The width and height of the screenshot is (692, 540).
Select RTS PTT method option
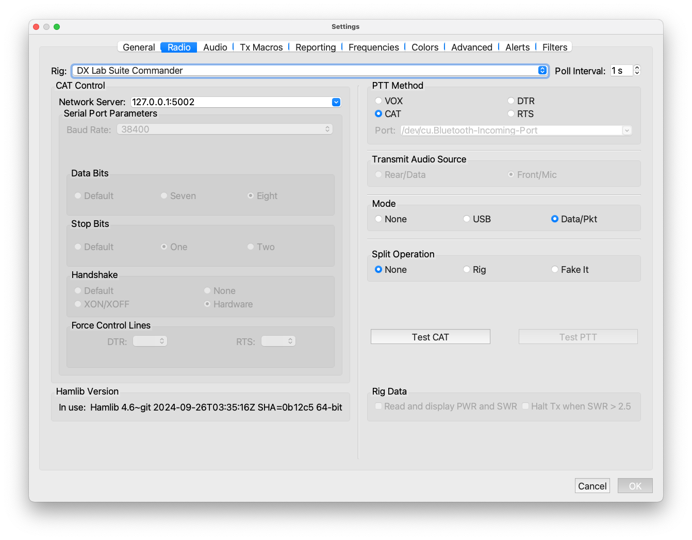click(x=511, y=114)
